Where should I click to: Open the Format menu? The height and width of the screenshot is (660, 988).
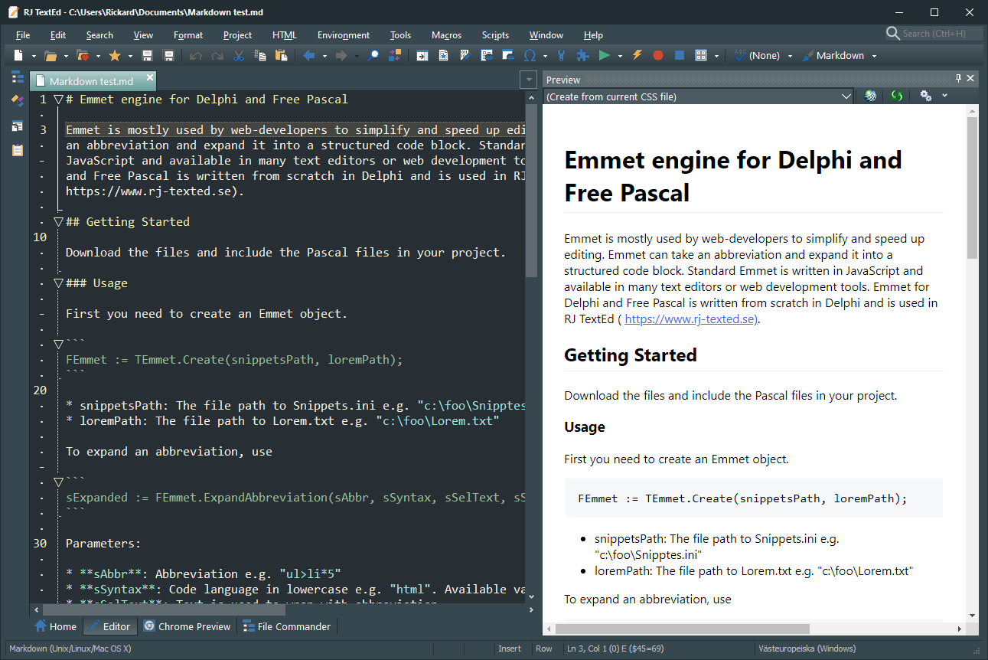(188, 35)
